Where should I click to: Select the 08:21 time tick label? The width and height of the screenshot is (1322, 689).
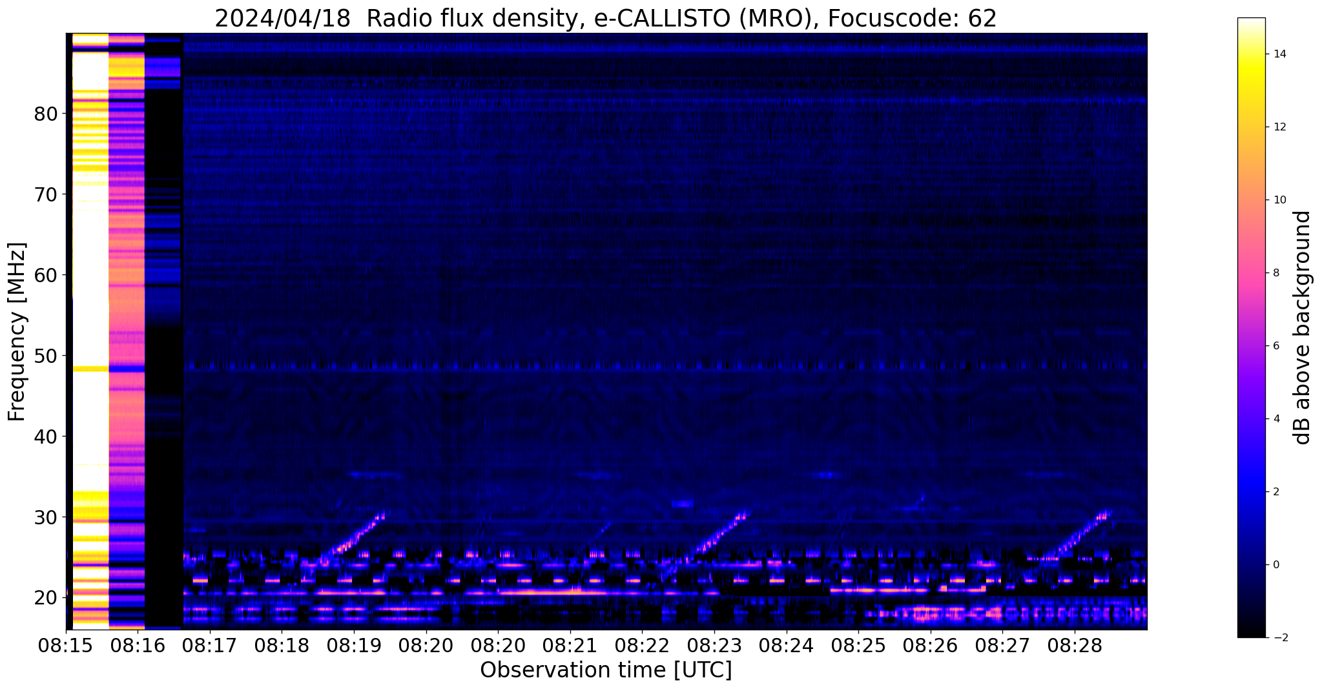[x=570, y=646]
